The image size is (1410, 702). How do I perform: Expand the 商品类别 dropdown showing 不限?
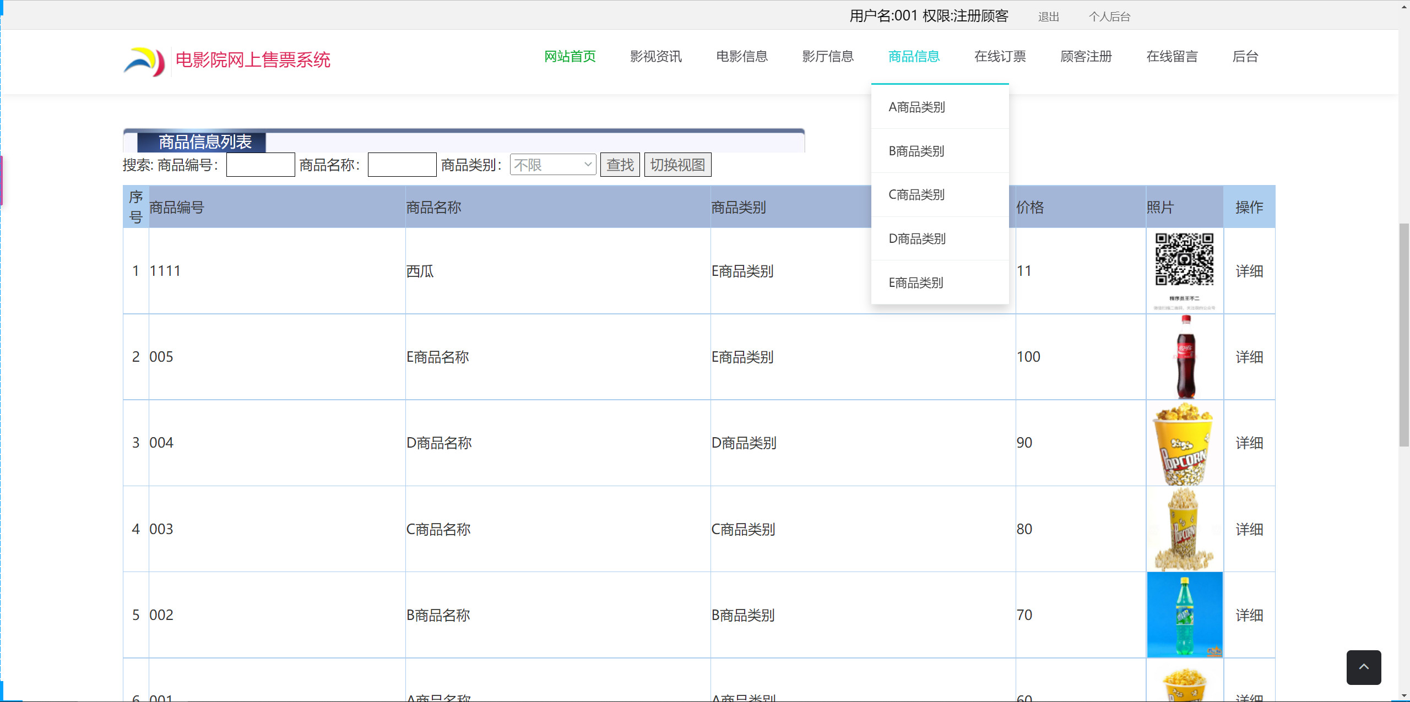[552, 165]
